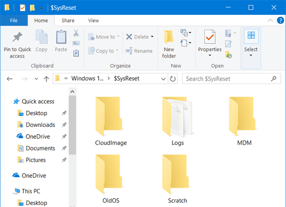Switch to the View ribbon tab

[x=93, y=21]
